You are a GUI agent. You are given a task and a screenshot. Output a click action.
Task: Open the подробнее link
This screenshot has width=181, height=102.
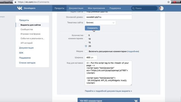click(133, 51)
